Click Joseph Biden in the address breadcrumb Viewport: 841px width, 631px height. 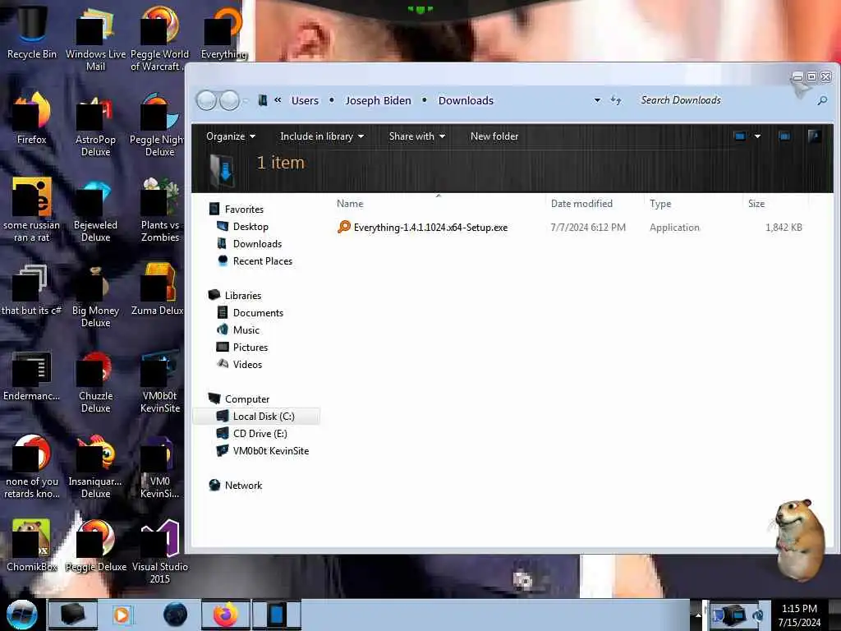pyautogui.click(x=378, y=100)
